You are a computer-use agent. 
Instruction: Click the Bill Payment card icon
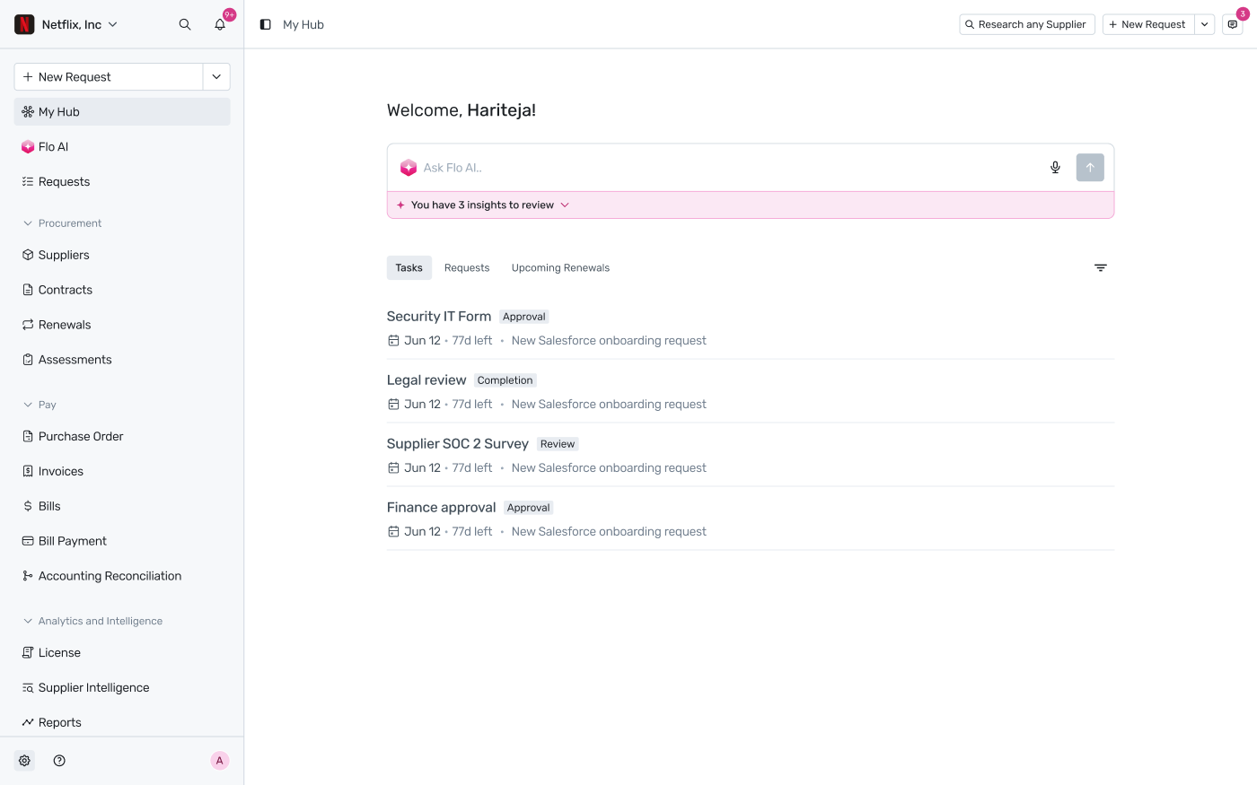28,541
